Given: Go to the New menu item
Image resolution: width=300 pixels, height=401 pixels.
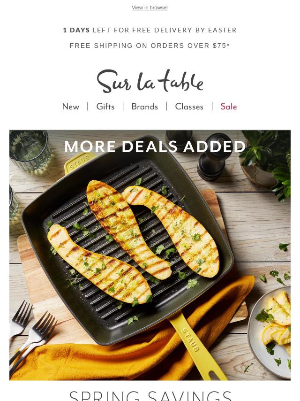Looking at the screenshot, I should 71,107.
